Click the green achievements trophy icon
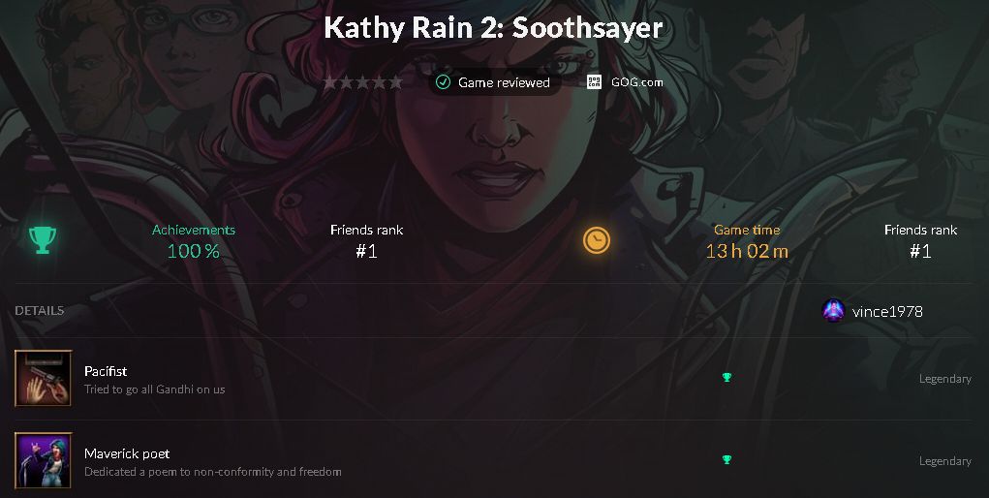The image size is (989, 498). [43, 240]
